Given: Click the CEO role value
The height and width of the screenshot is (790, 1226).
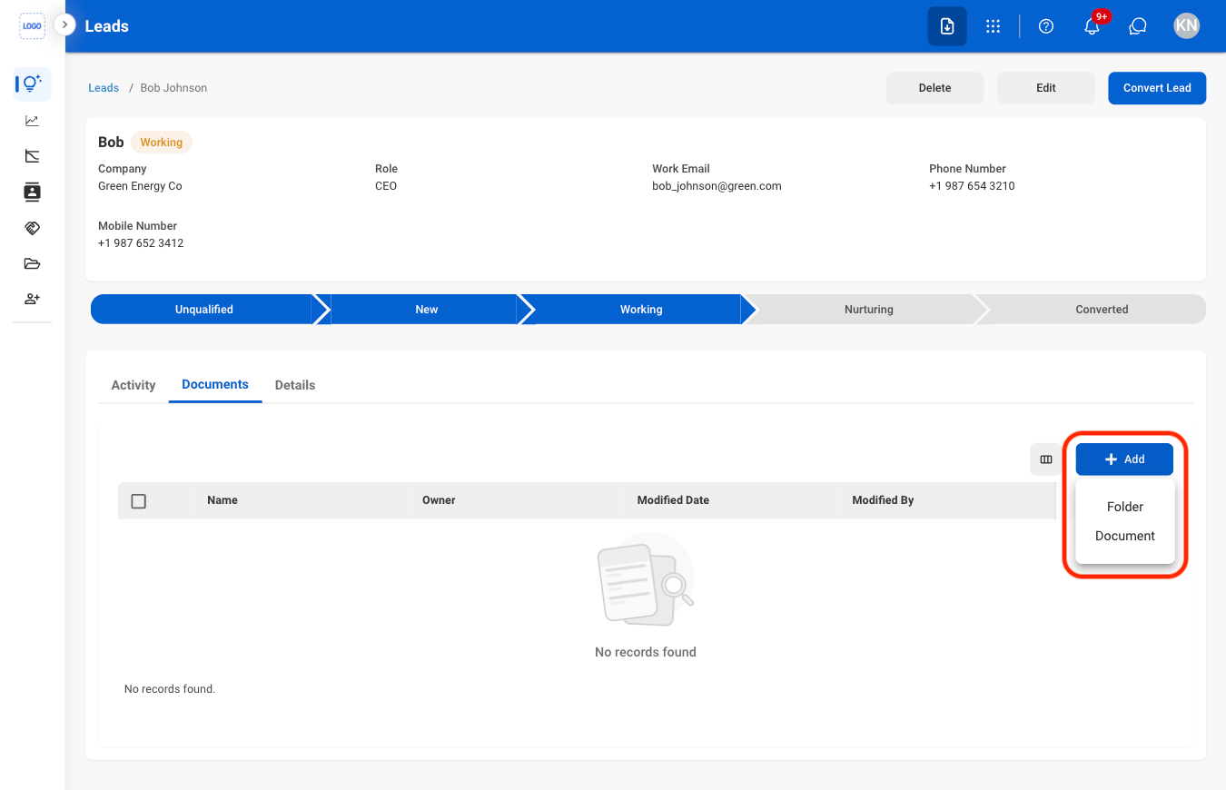Looking at the screenshot, I should [x=386, y=186].
